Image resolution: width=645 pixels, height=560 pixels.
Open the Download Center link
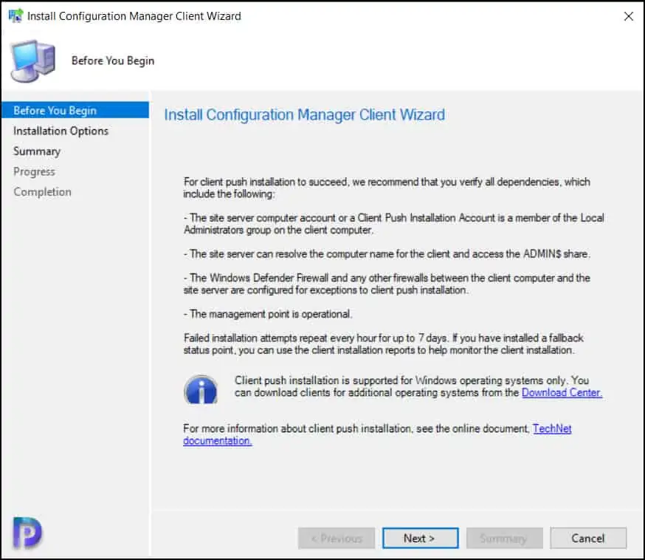point(562,393)
